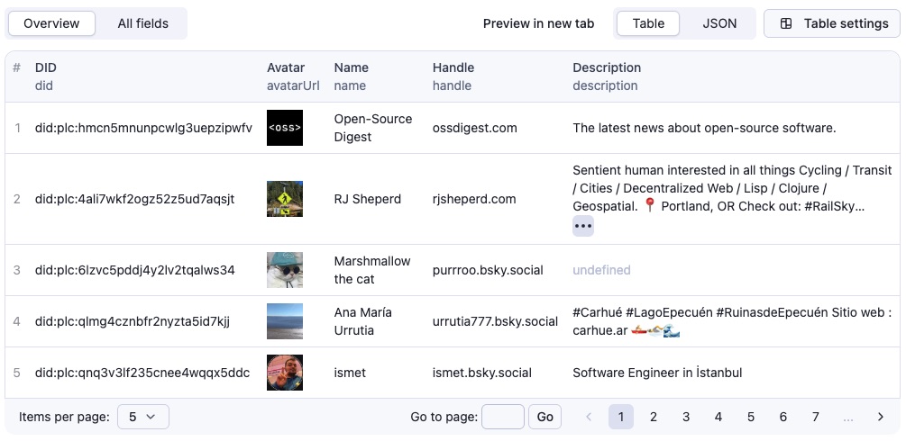Viewport: 906px width, 441px height.
Task: Select the Table view toggle
Action: (x=648, y=23)
